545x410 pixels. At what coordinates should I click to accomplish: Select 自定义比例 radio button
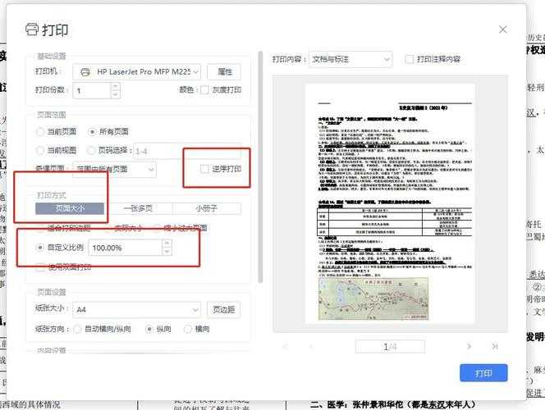[40, 248]
